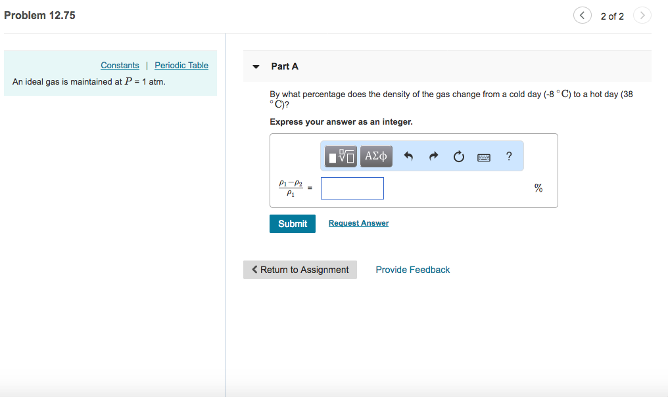668x397 pixels.
Task: Click the Part A header row
Action: tap(285, 66)
